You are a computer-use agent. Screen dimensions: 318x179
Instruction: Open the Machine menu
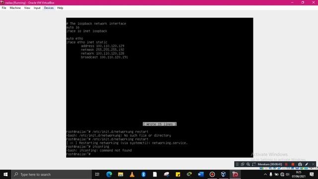point(15,8)
